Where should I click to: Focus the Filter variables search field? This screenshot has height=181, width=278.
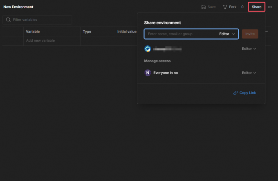pos(37,20)
